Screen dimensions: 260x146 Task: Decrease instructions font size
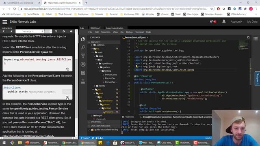point(11,31)
